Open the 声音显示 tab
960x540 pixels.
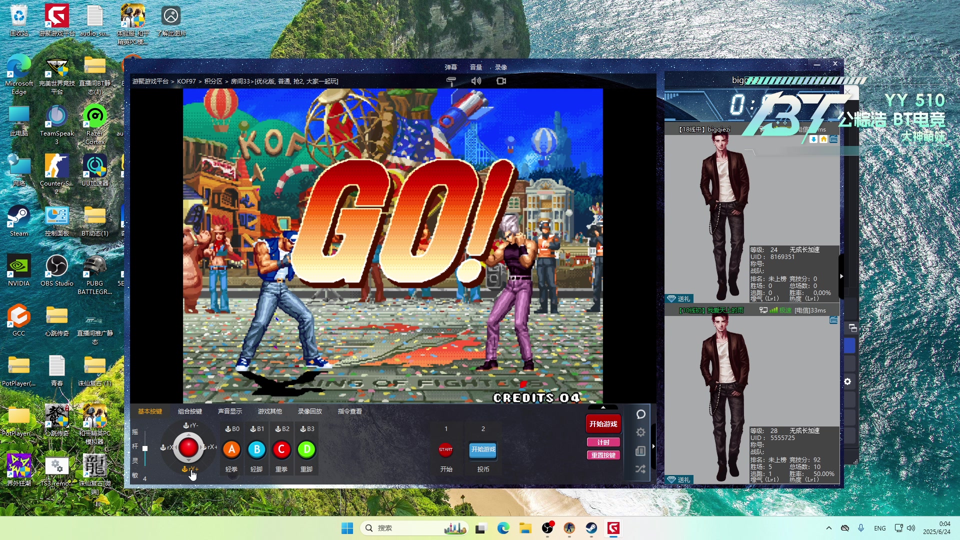click(x=230, y=411)
